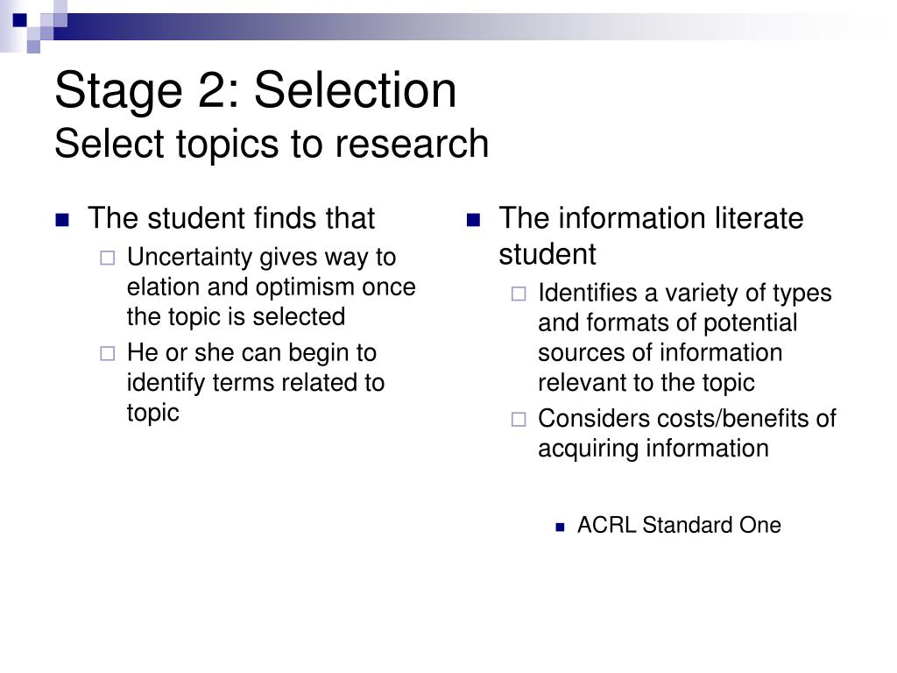Click the 'Stage 2: Selection' title

(256, 90)
